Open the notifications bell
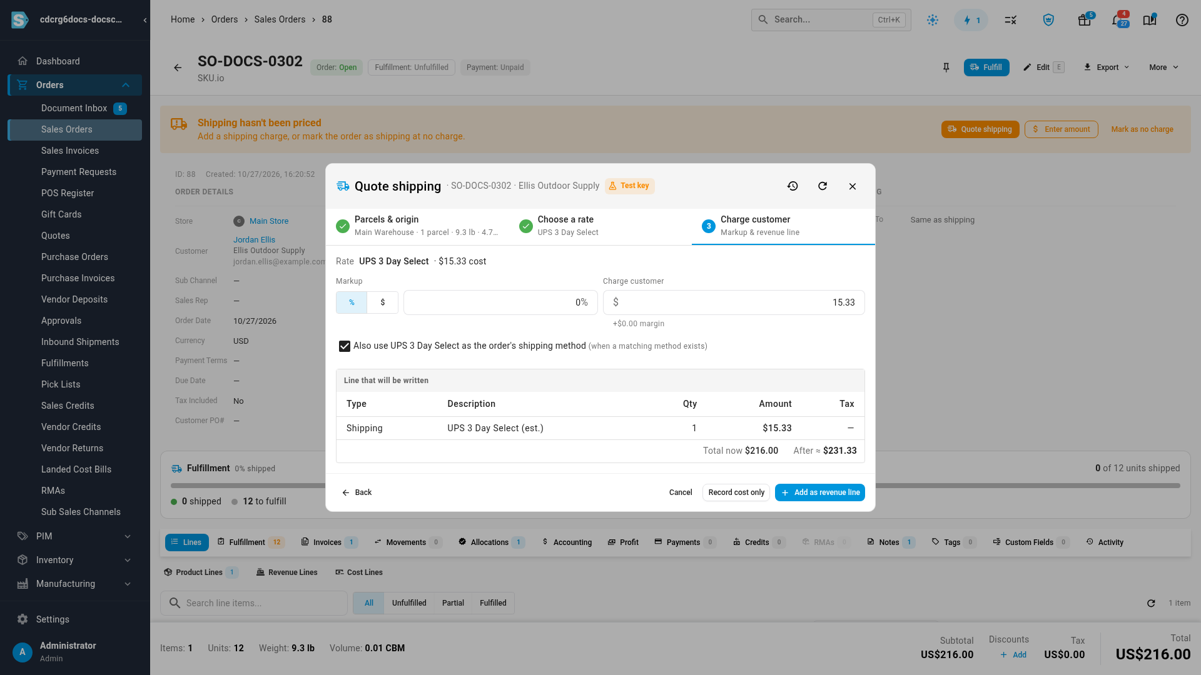 pyautogui.click(x=1118, y=20)
